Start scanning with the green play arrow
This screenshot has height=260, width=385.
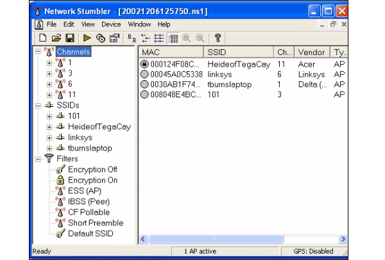87,38
